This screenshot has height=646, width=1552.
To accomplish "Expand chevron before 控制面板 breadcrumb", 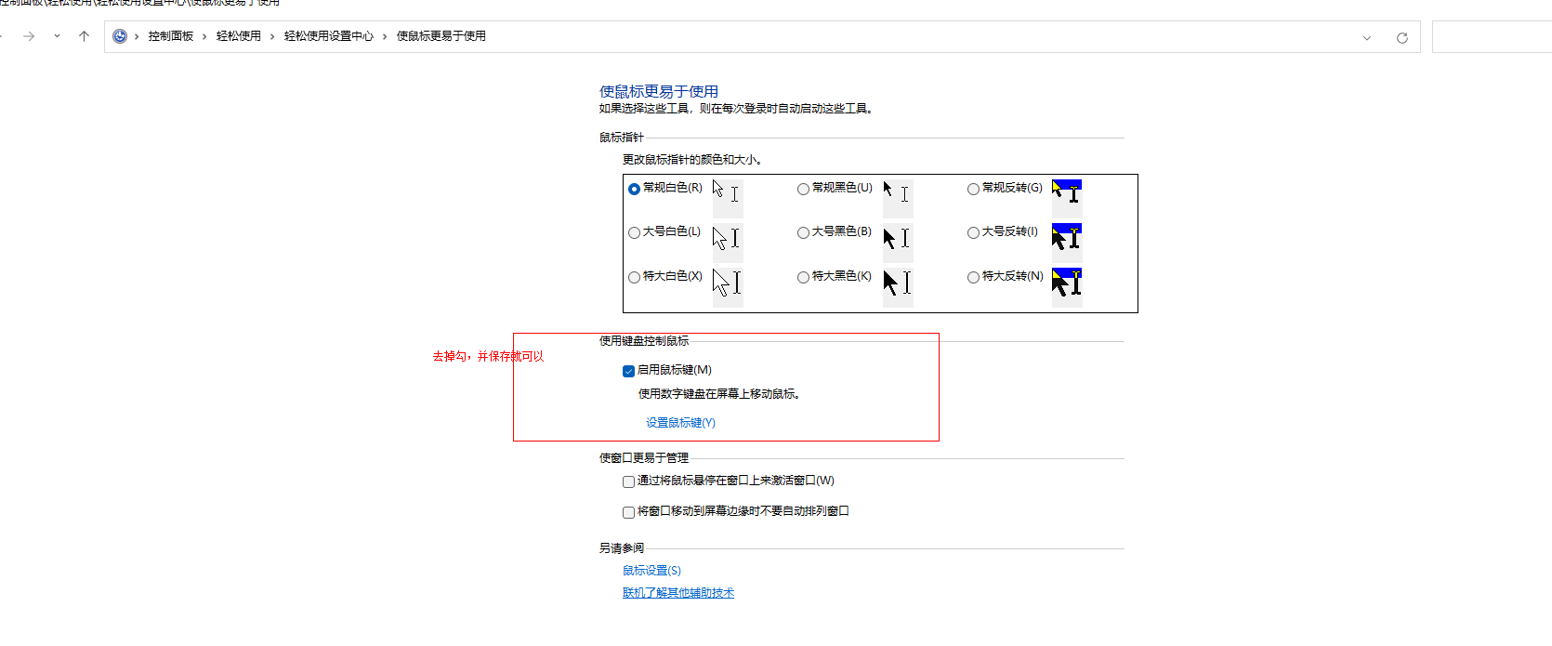I will pos(137,36).
